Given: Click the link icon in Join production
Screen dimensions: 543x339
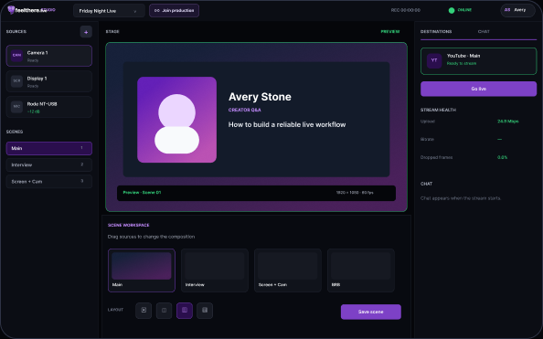Looking at the screenshot, I should point(157,11).
